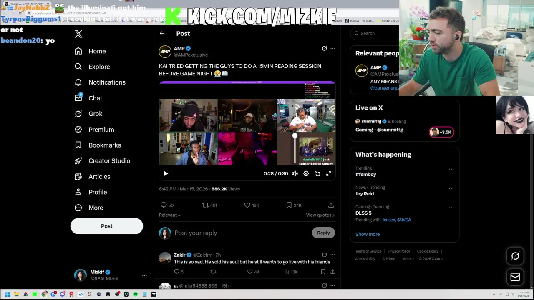Open video settings gear
534x300 pixels.
pyautogui.click(x=306, y=174)
